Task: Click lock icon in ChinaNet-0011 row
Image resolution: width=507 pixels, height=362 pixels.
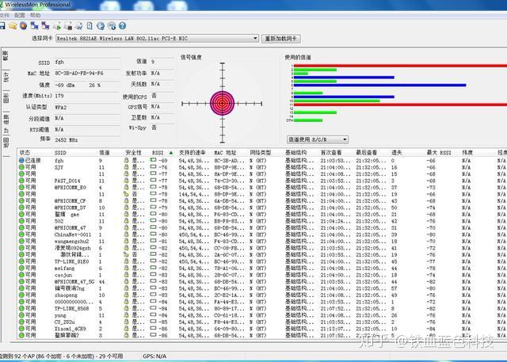Action: 127,234
